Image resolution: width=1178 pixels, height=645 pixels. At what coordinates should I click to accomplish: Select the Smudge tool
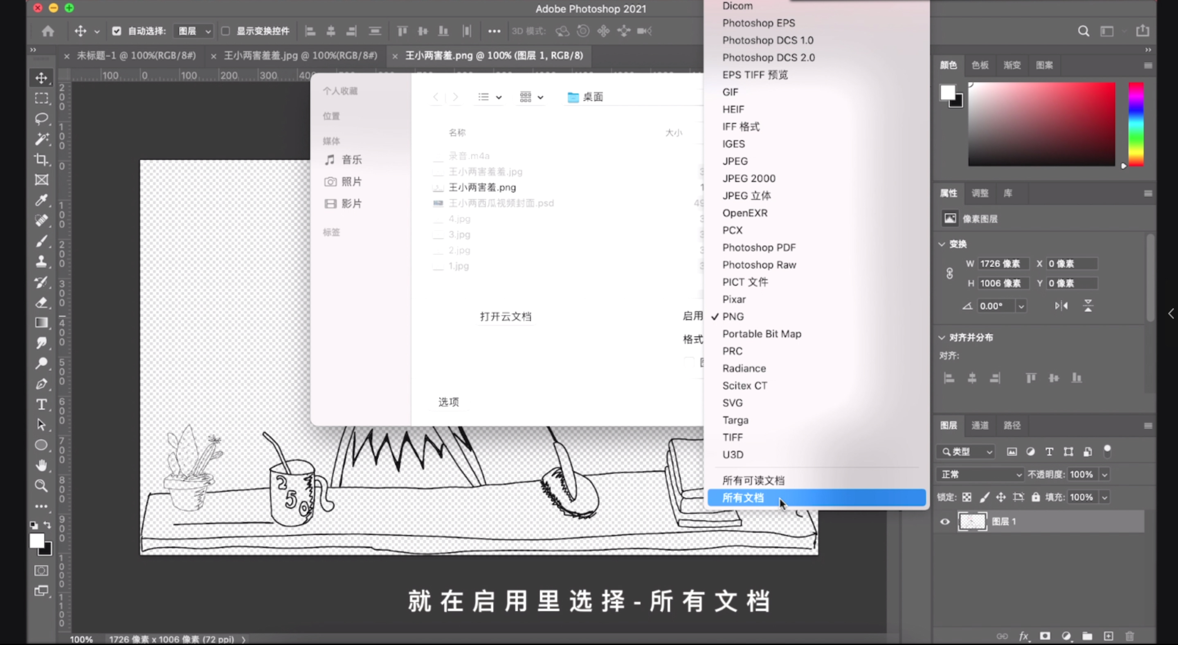42,343
